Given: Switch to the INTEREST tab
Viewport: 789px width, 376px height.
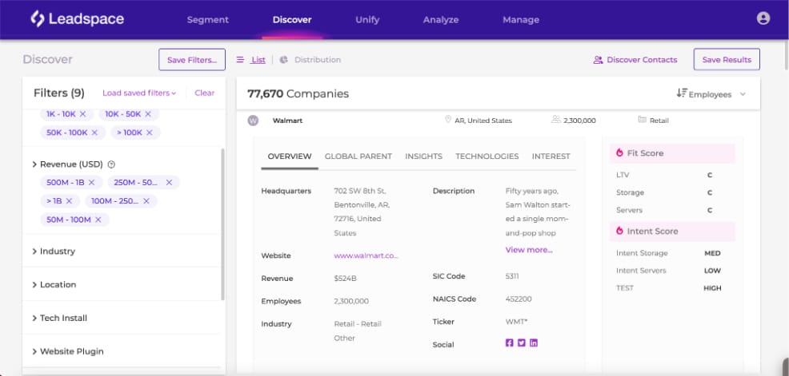Looking at the screenshot, I should pos(551,156).
